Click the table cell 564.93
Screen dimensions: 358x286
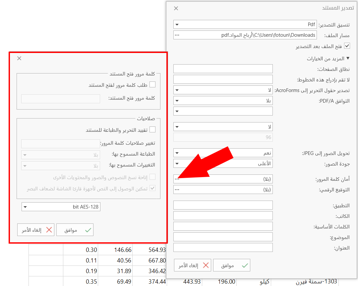point(150,250)
